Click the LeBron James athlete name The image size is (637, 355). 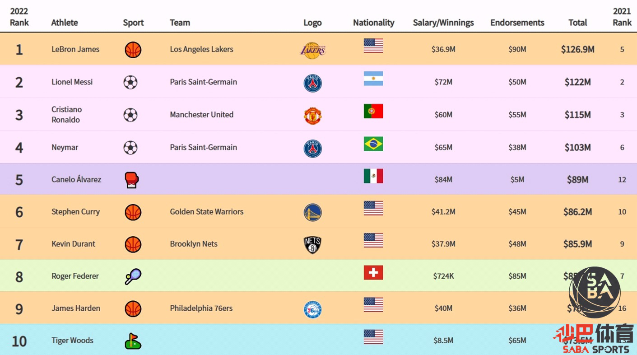pyautogui.click(x=75, y=49)
